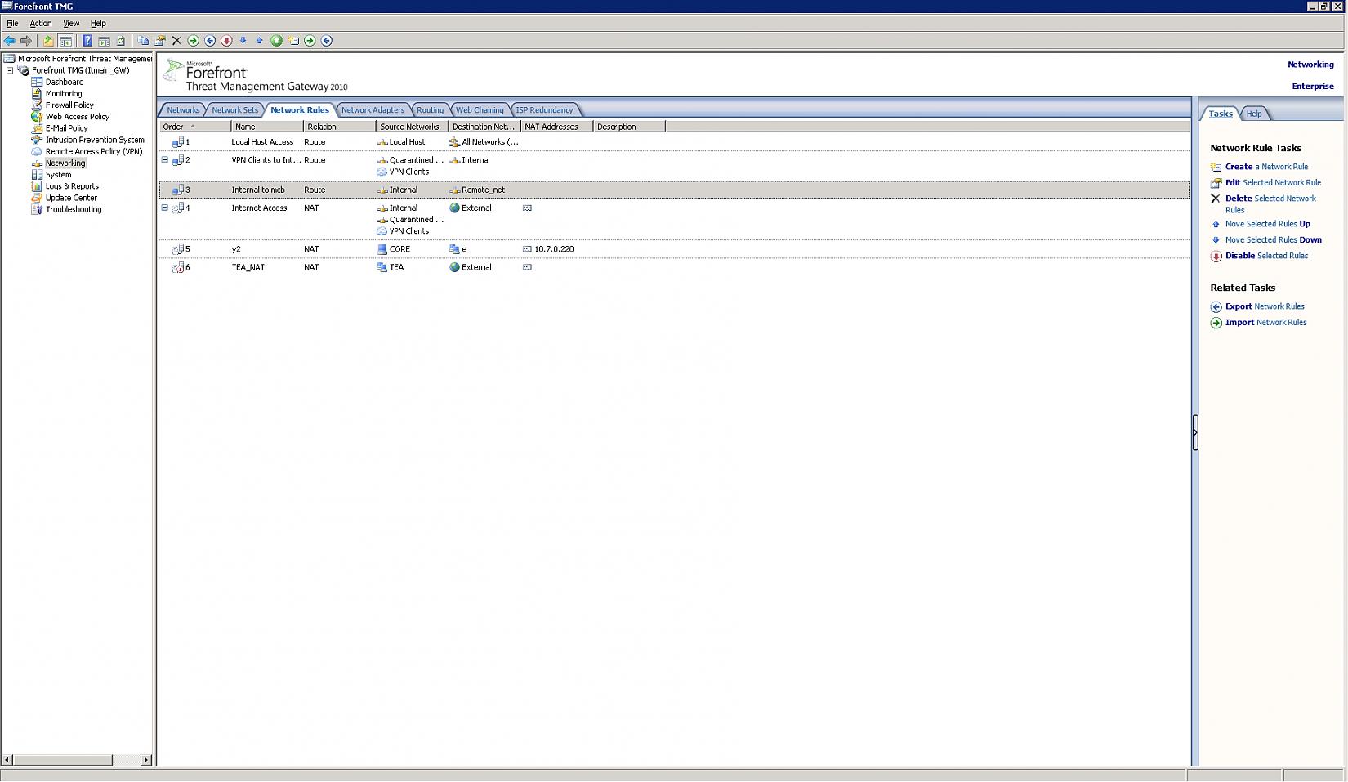Open System node in the tree
1348x782 pixels.
click(58, 175)
